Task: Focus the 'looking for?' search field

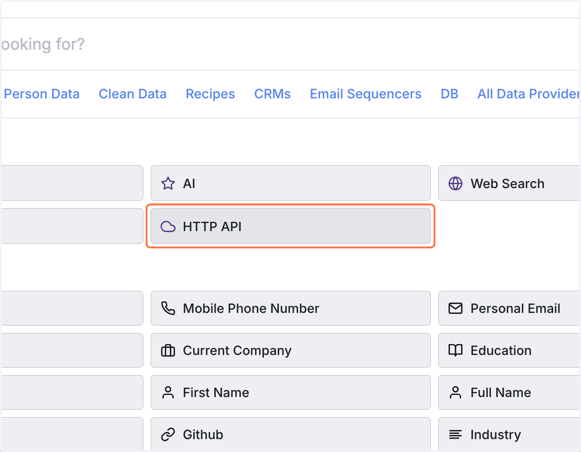Action: tap(290, 44)
